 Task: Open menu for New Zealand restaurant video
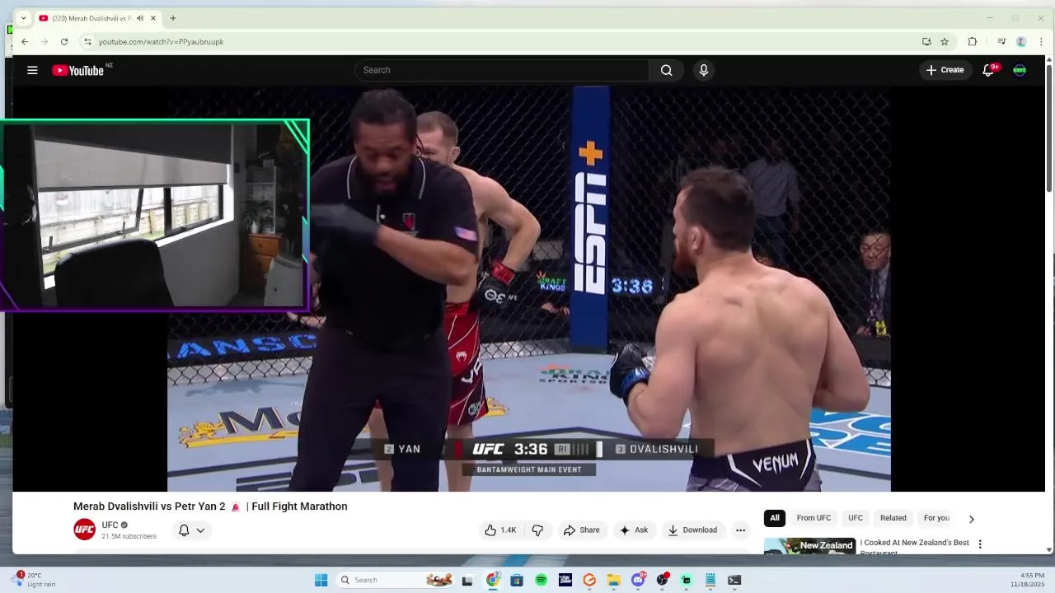pos(980,544)
